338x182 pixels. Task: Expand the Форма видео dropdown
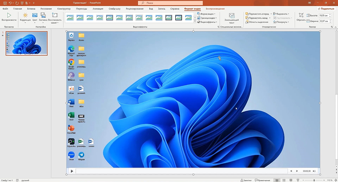[207, 14]
